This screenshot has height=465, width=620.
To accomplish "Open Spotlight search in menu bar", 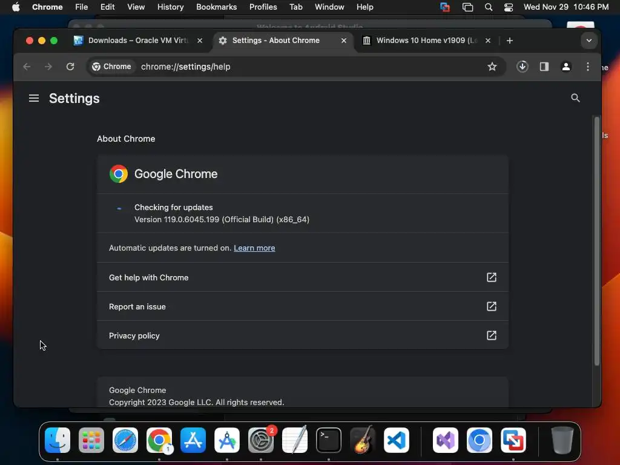I will (489, 7).
